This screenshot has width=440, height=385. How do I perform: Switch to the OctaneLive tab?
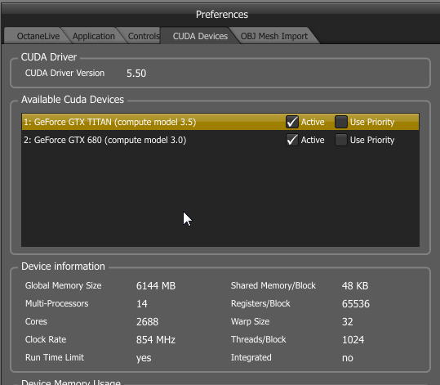[x=38, y=36]
